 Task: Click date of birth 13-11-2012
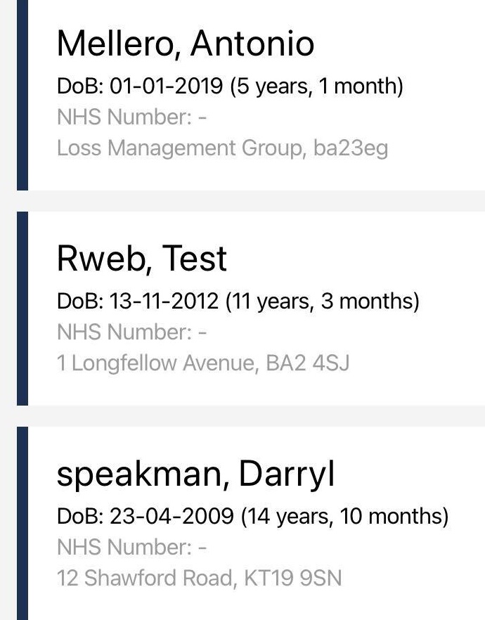coord(164,302)
